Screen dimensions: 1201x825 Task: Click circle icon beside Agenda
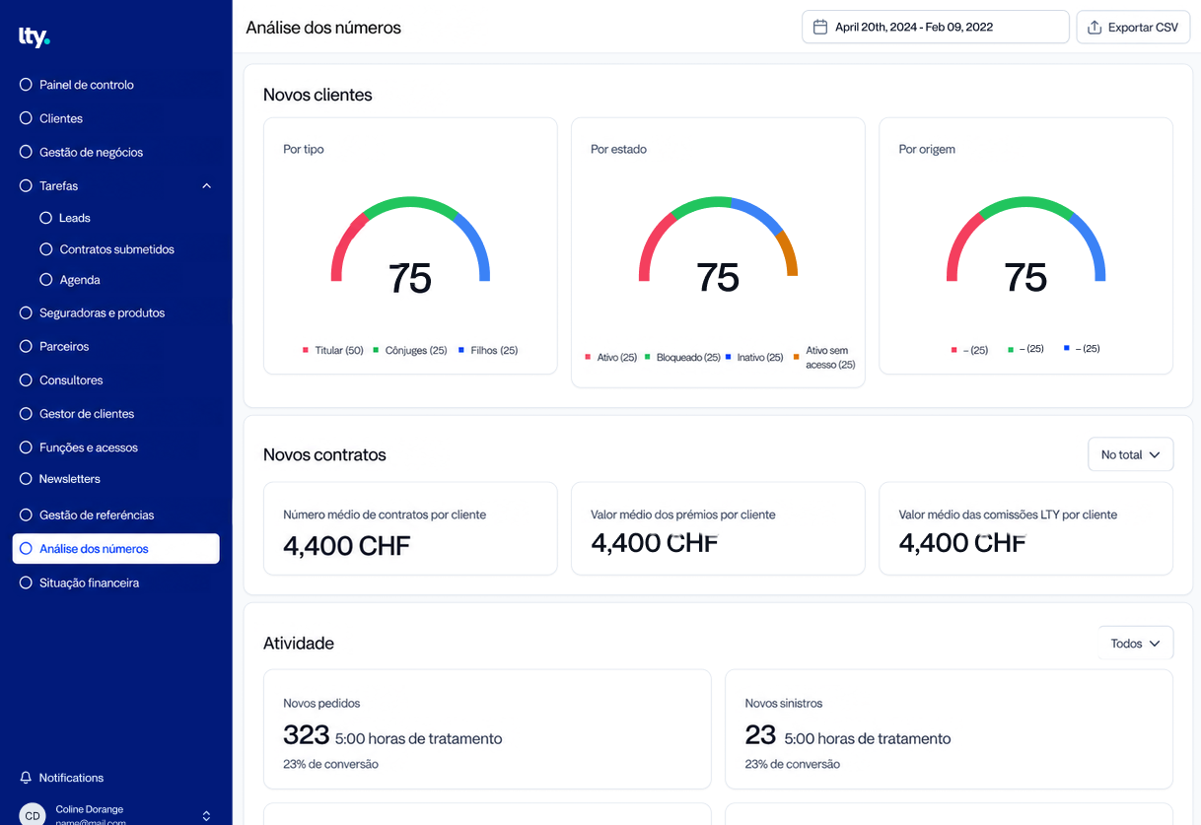coord(46,280)
